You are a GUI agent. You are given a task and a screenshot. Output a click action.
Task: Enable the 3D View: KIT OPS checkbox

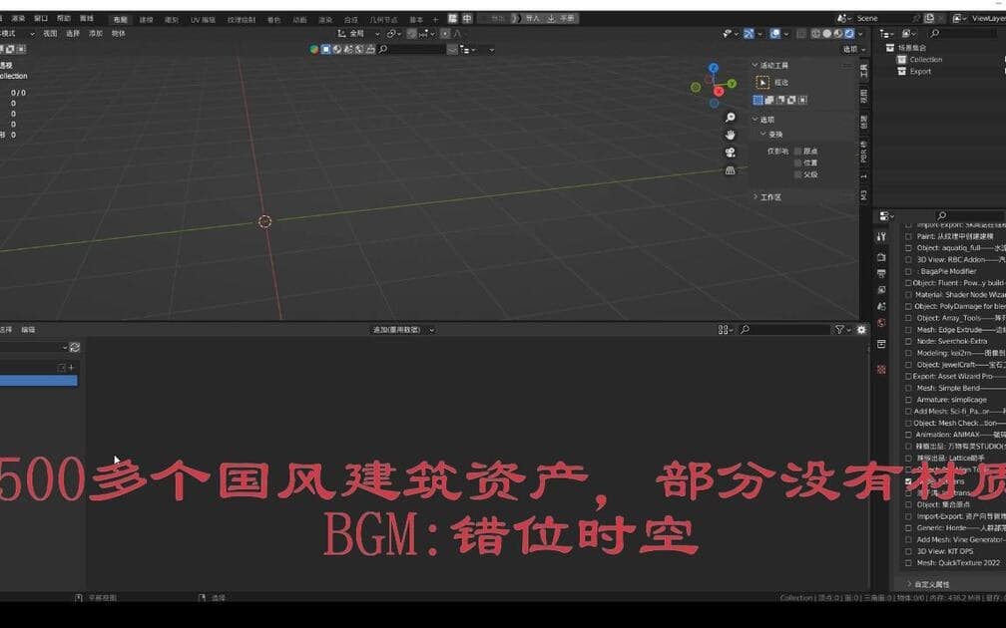point(908,551)
